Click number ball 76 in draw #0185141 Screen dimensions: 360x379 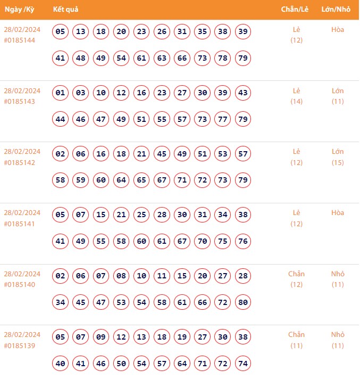pos(243,241)
